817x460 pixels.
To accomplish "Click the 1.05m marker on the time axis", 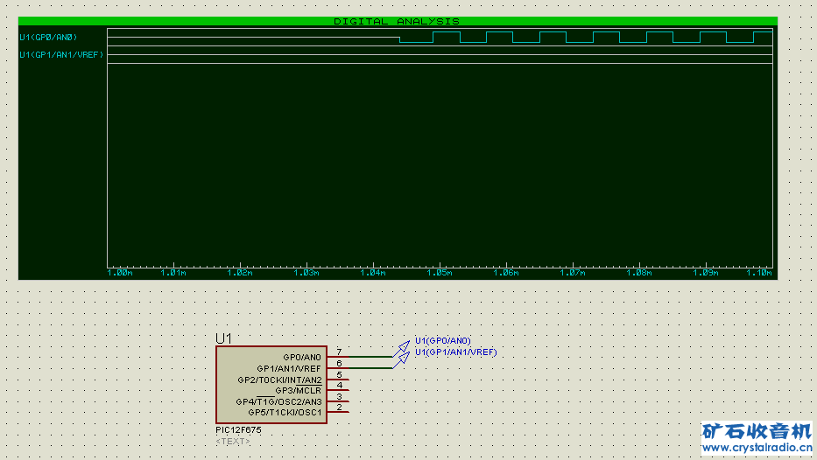I will (440, 273).
